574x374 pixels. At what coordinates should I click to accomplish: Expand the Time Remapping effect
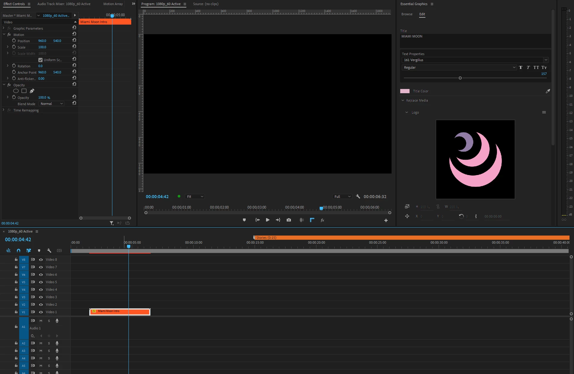(x=4, y=110)
